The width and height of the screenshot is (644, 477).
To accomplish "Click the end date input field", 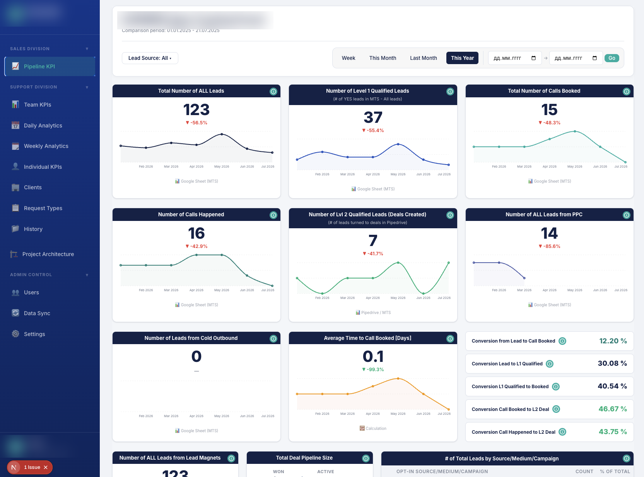I will tap(576, 58).
